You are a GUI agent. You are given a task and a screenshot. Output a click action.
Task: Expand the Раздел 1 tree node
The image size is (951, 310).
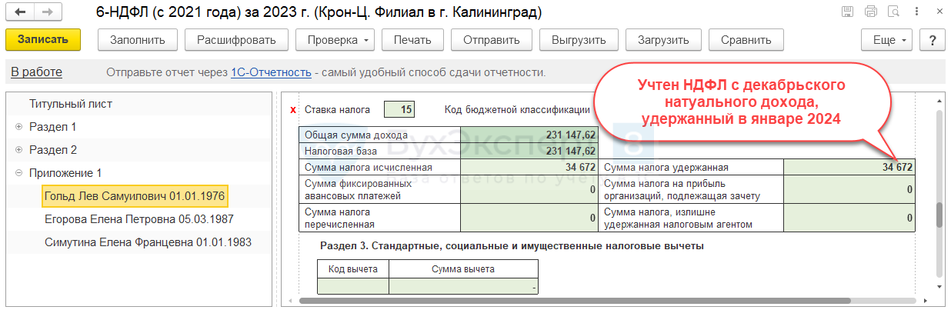point(18,127)
